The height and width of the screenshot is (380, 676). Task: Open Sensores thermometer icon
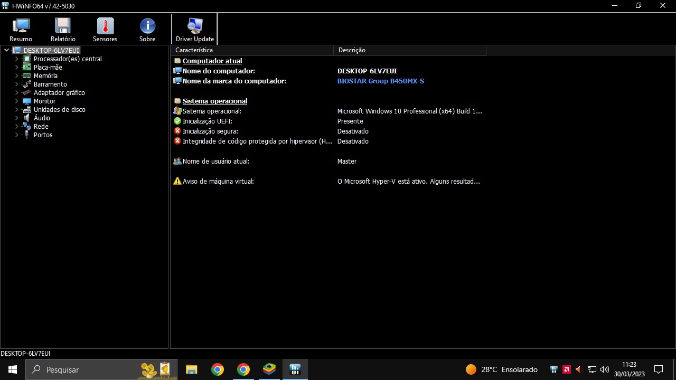tap(105, 26)
